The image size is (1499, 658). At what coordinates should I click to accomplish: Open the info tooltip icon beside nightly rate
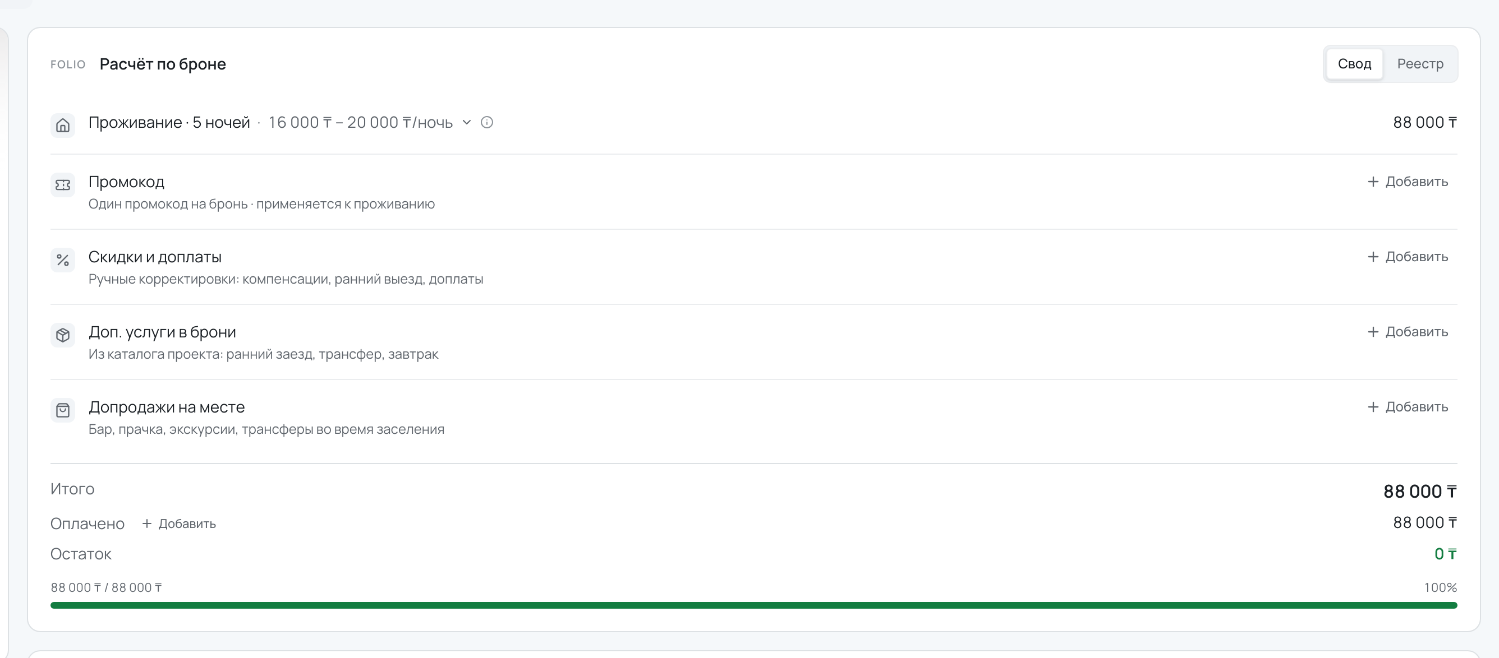click(487, 122)
